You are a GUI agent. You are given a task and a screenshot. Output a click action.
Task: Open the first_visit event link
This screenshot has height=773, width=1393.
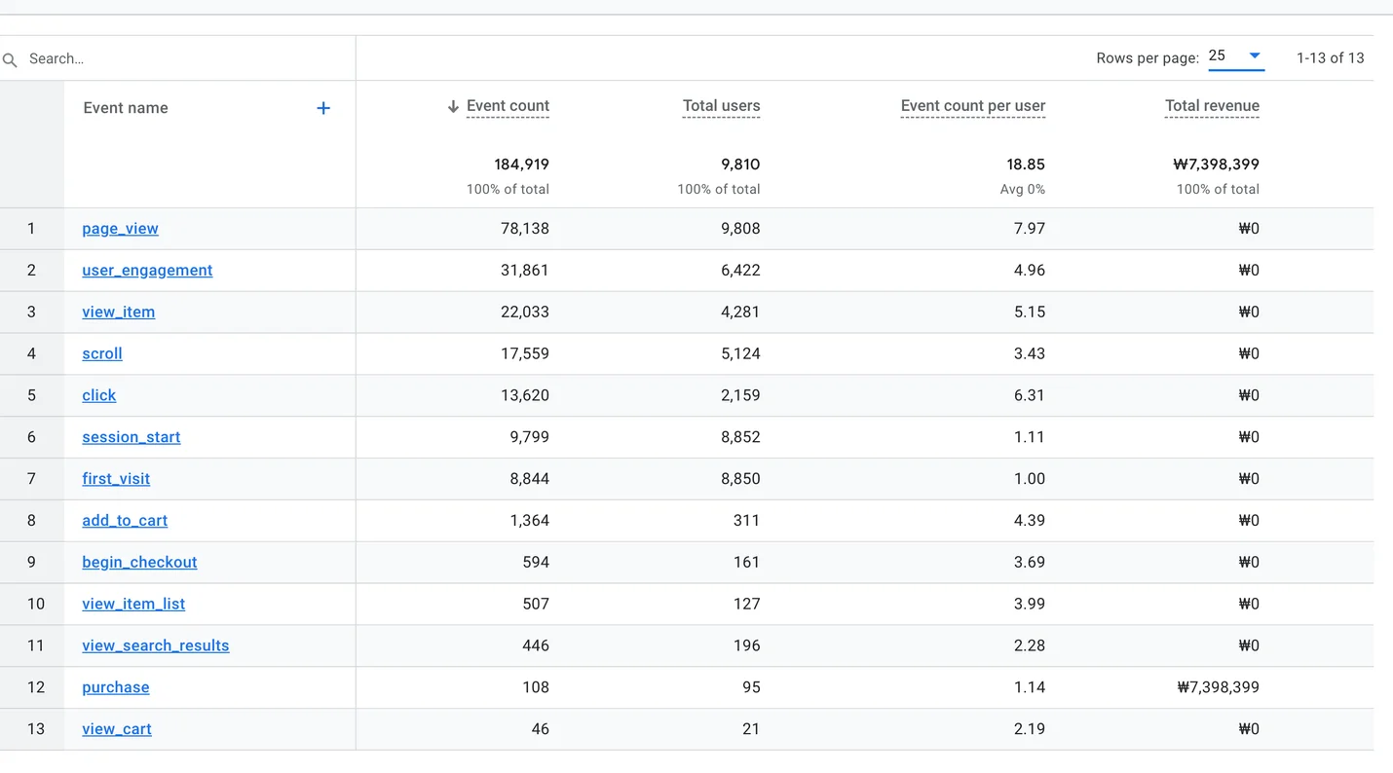(x=116, y=479)
